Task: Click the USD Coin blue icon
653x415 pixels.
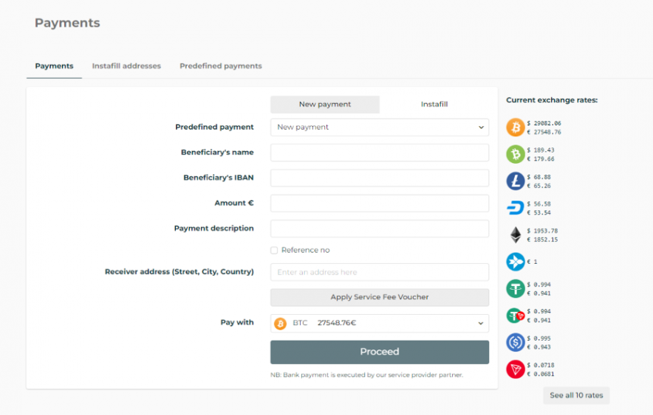Action: click(515, 342)
